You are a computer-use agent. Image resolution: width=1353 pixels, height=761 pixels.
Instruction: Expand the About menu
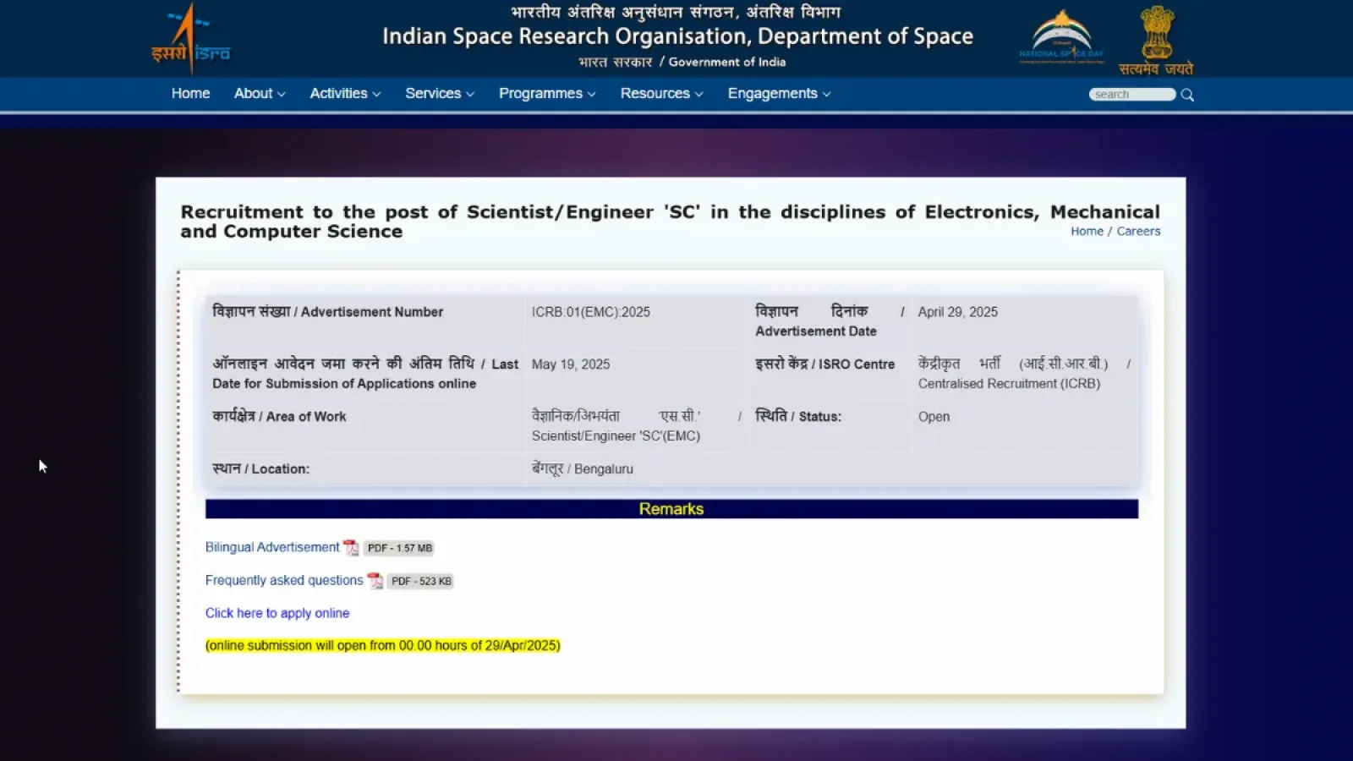point(260,93)
